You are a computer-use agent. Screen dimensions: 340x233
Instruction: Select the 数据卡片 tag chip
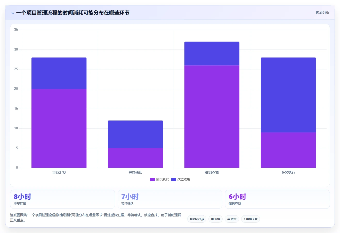(250, 219)
